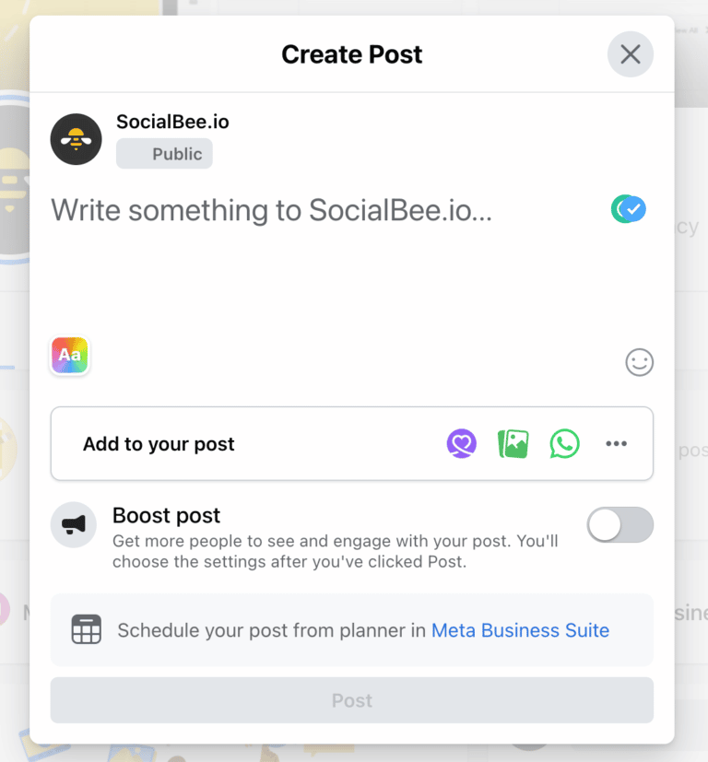Click the blue checkmark extension badge

pos(628,209)
